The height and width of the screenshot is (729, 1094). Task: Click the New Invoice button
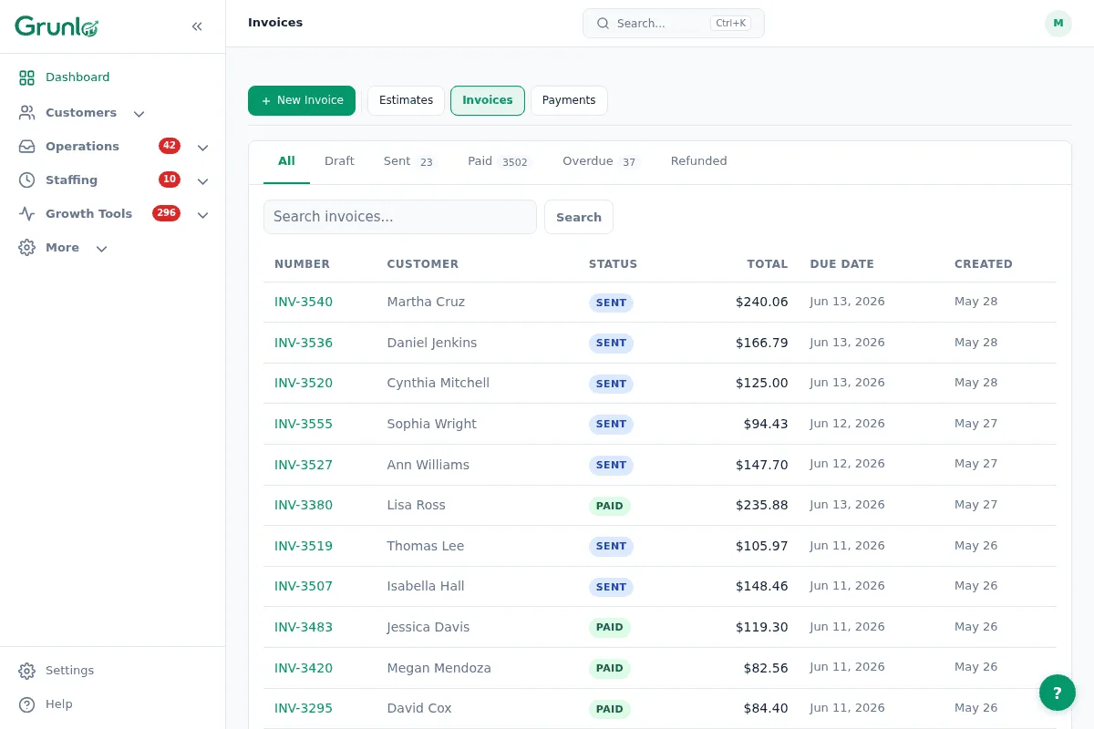pos(302,100)
